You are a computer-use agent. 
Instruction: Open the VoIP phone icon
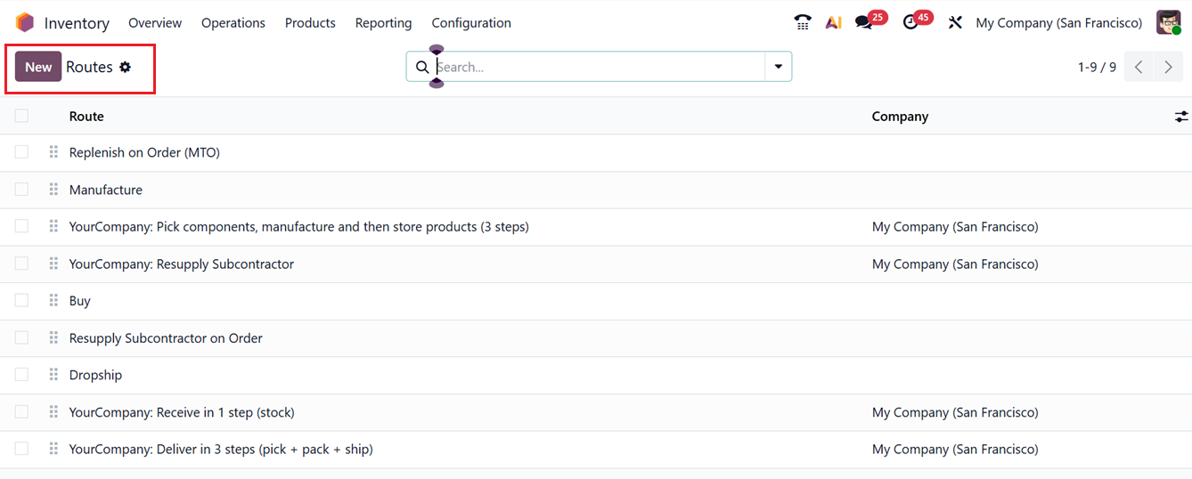click(803, 23)
